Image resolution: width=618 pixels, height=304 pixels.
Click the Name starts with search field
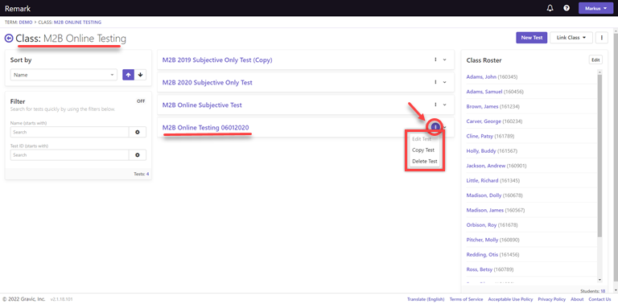[69, 133]
